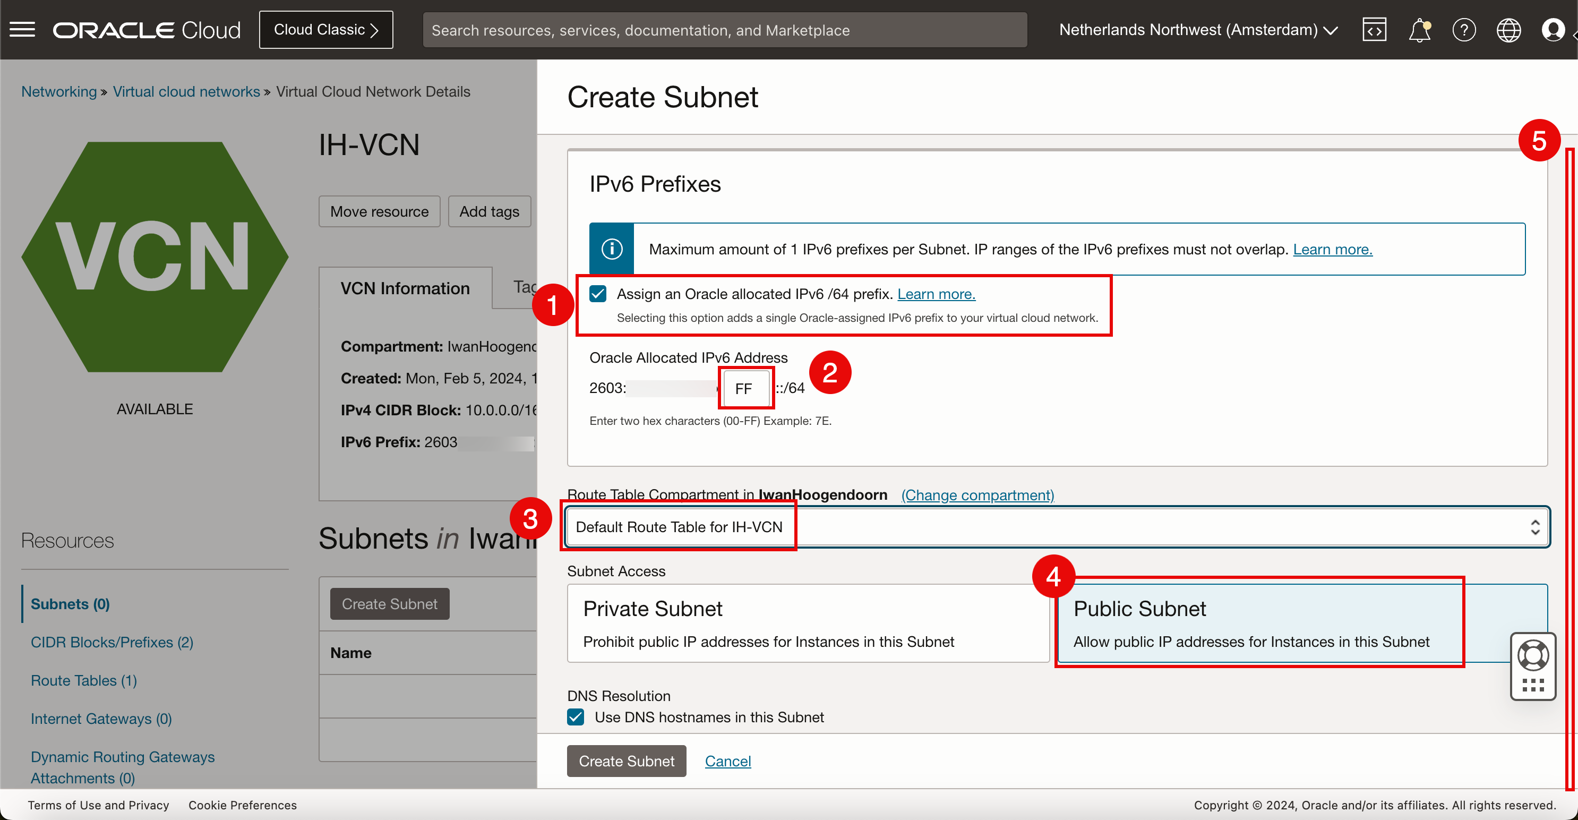Open Cloud Shell developer tools icon

pyautogui.click(x=1374, y=29)
